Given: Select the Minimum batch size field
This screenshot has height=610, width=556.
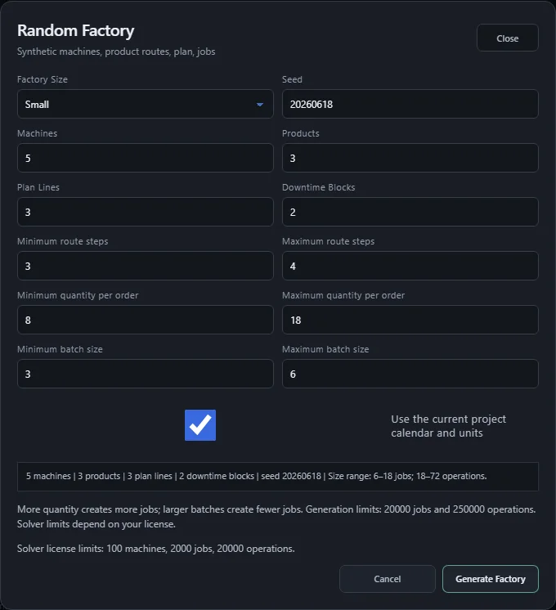Looking at the screenshot, I should pyautogui.click(x=145, y=374).
